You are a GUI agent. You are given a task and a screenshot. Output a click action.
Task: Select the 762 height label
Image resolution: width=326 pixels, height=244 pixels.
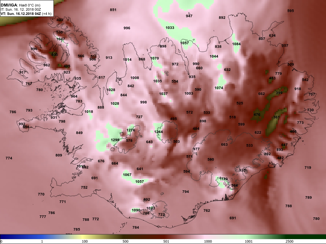pyautogui.click(x=207, y=210)
